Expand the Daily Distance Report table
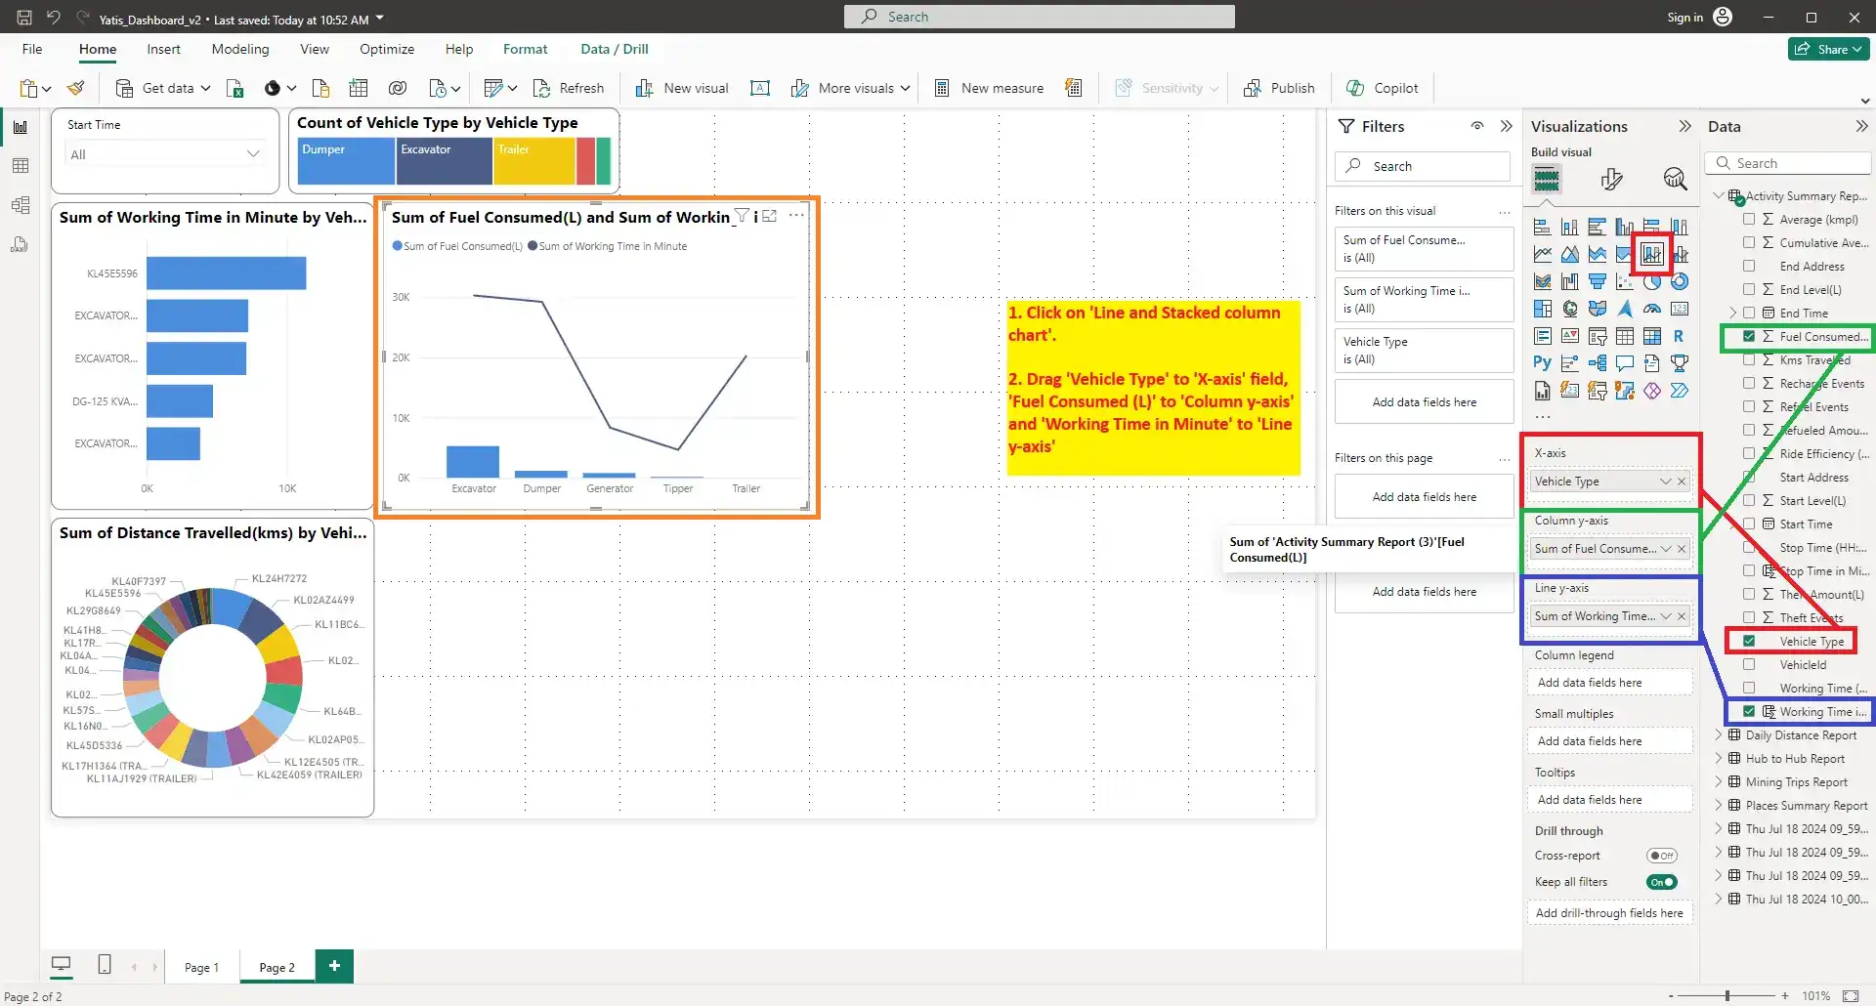Image resolution: width=1876 pixels, height=1006 pixels. (1719, 735)
